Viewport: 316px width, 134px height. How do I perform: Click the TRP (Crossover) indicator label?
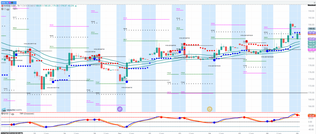[27, 114]
